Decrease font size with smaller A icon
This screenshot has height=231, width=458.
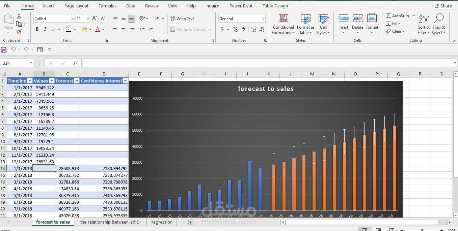[103, 19]
